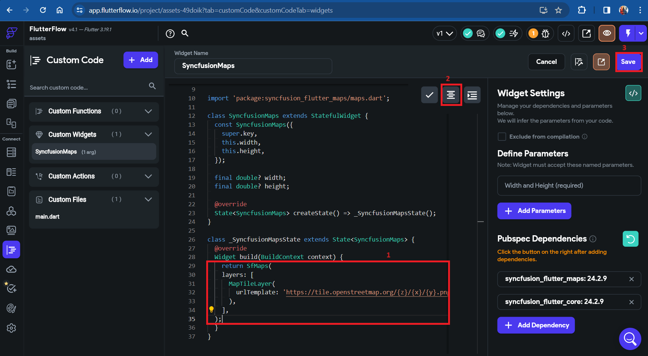Click the Add custom code button
648x356 pixels.
(140, 60)
